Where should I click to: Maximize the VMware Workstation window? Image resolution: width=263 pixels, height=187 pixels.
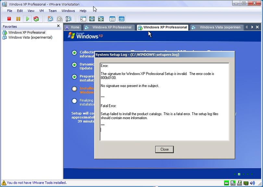tap(244, 3)
